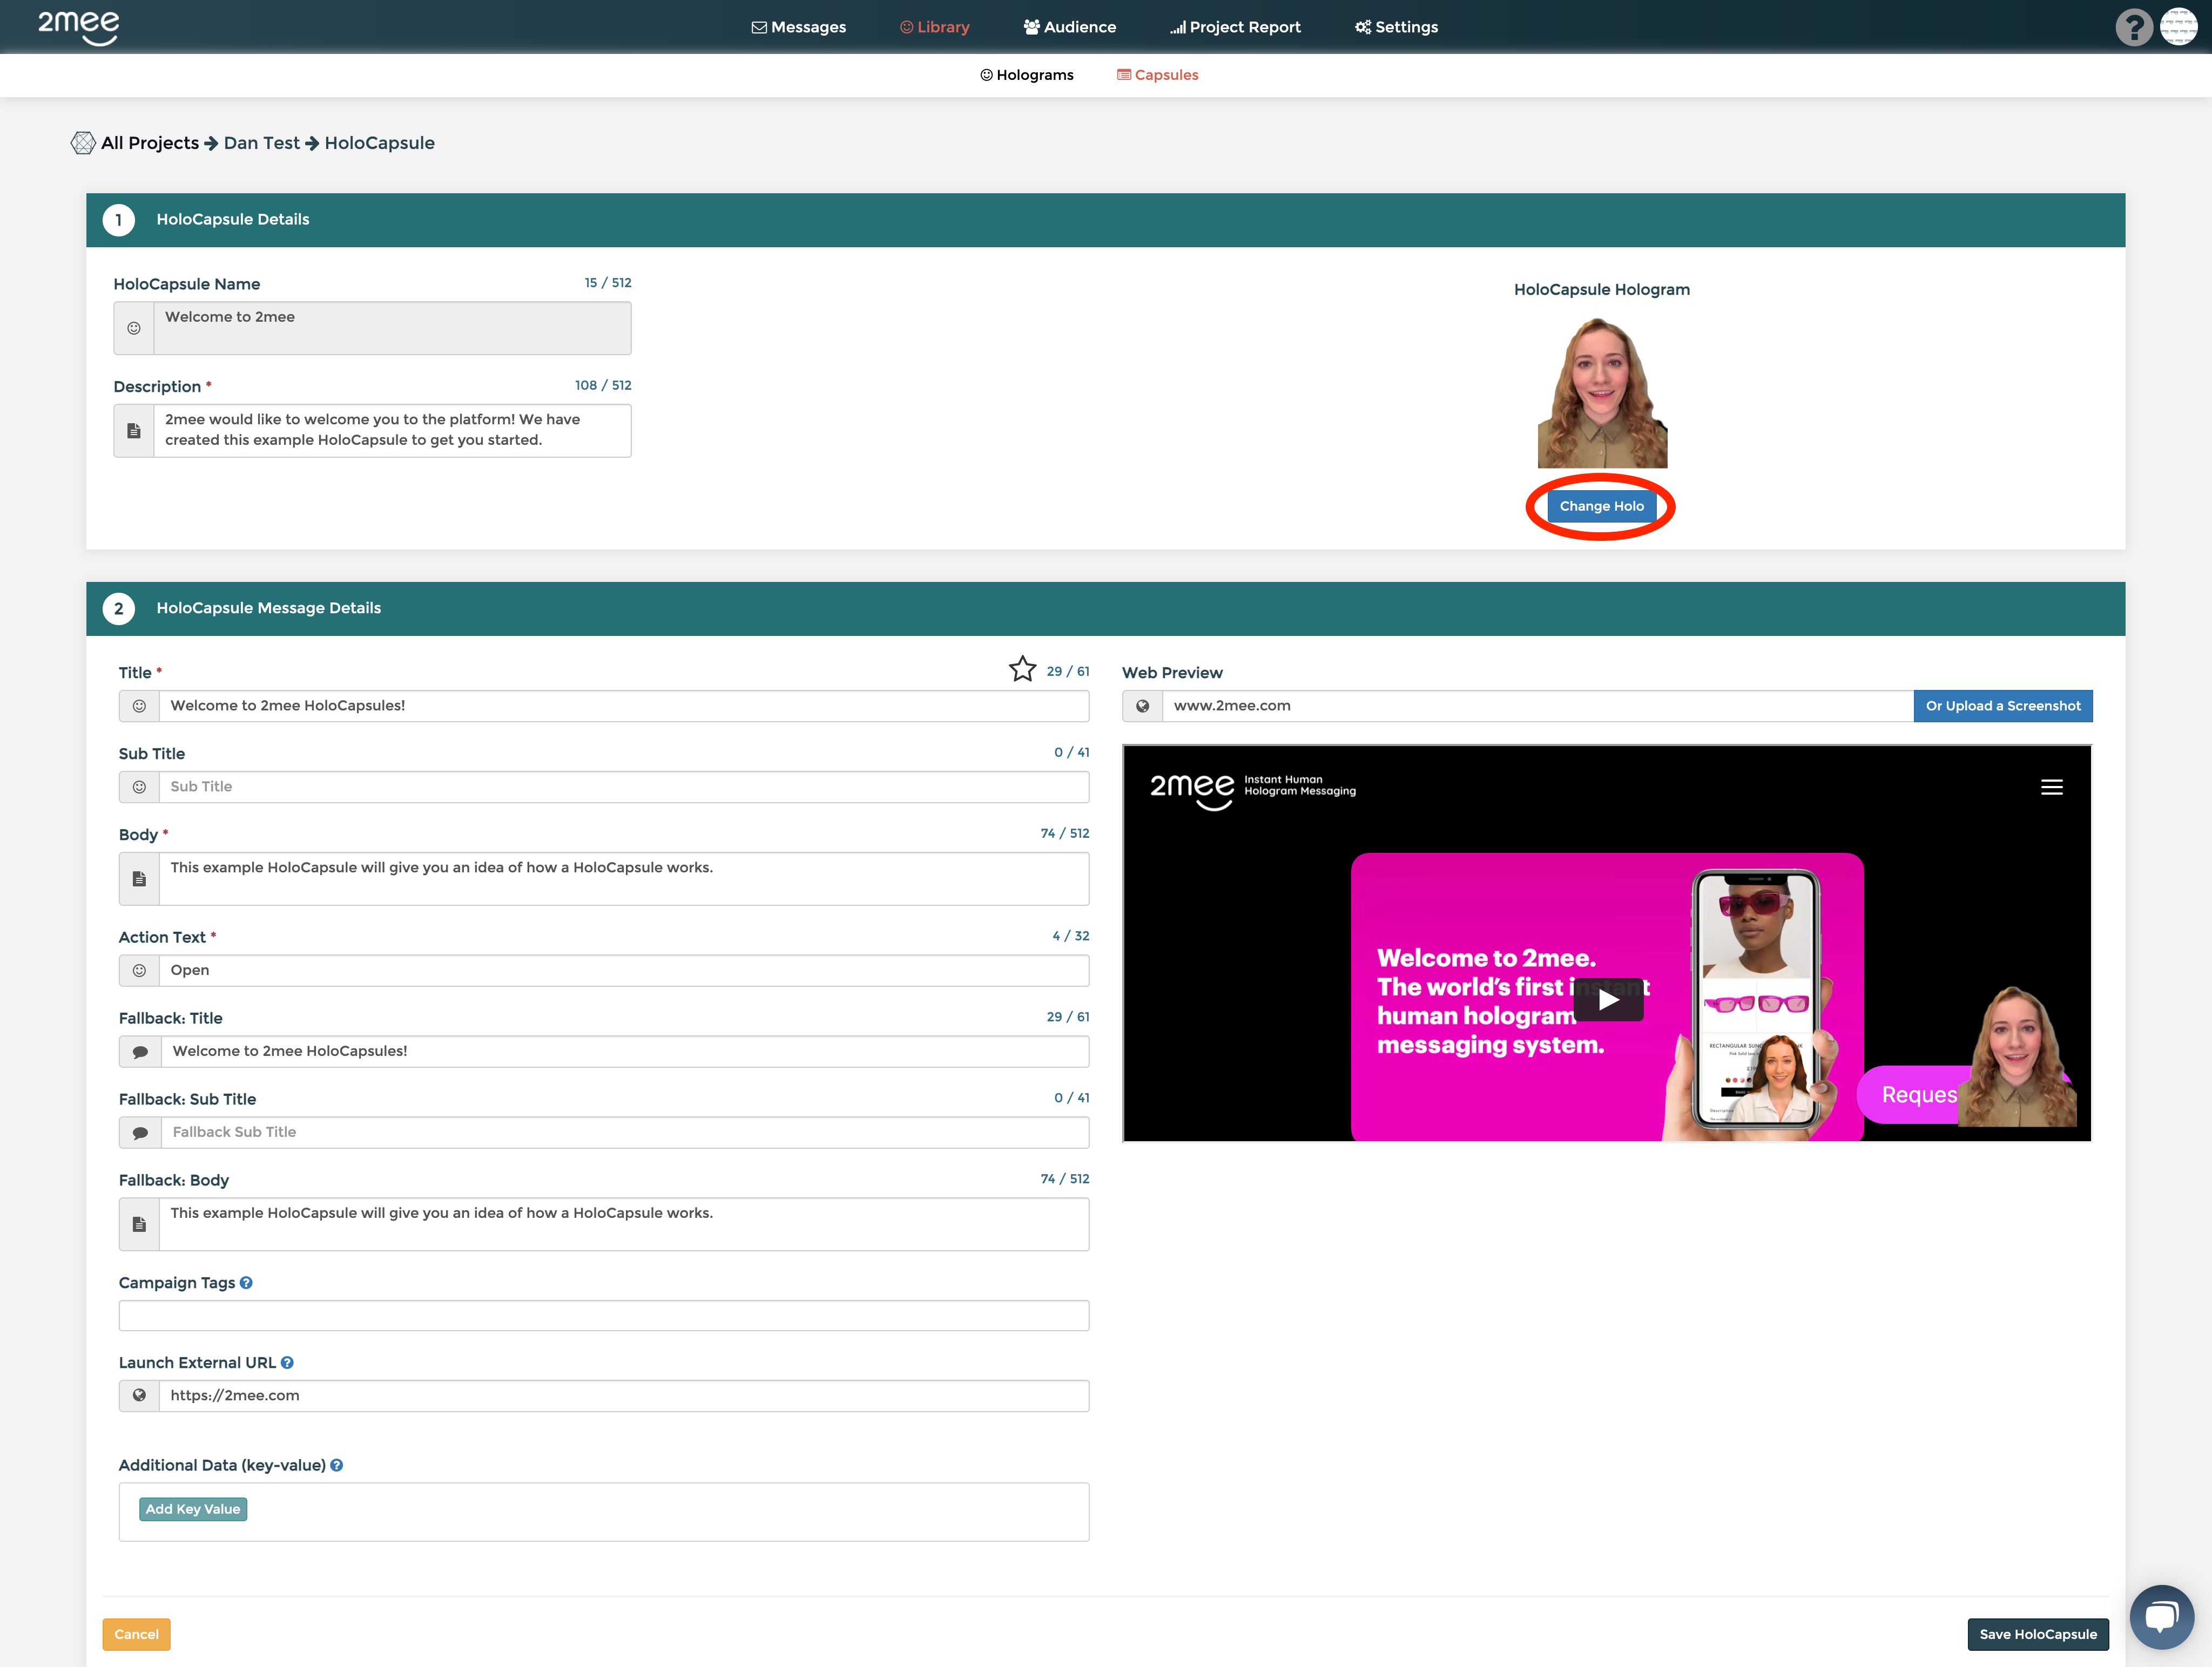
Task: Click Save HoloCapsule button
Action: point(2038,1634)
